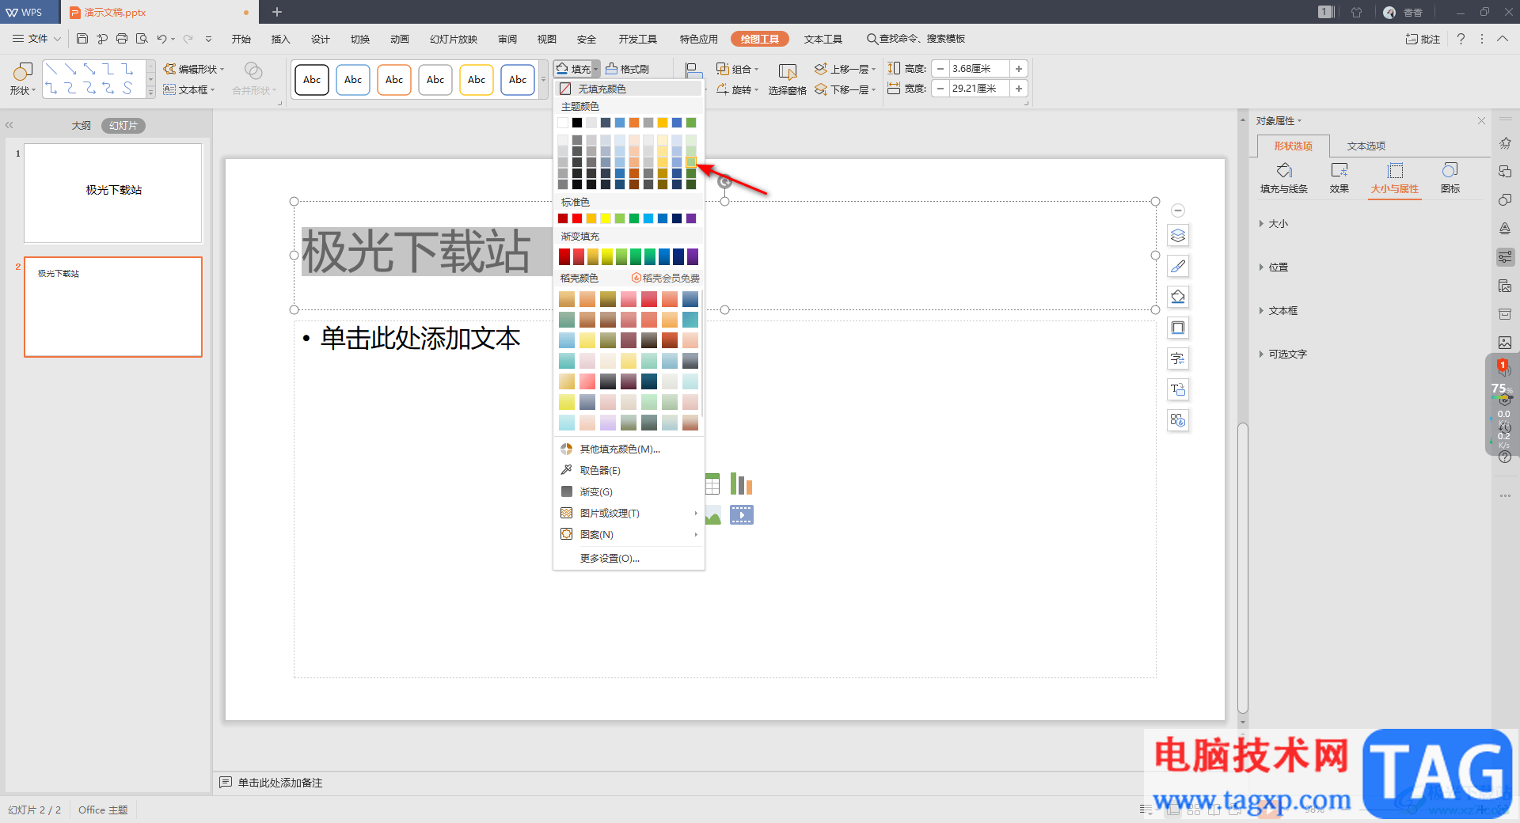This screenshot has height=823, width=1520.
Task: Click the 选择窗格 selection pane icon
Action: coord(787,72)
